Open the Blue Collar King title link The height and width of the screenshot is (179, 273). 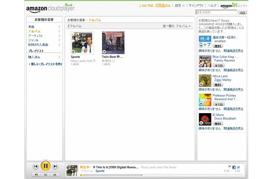pyautogui.click(x=225, y=57)
